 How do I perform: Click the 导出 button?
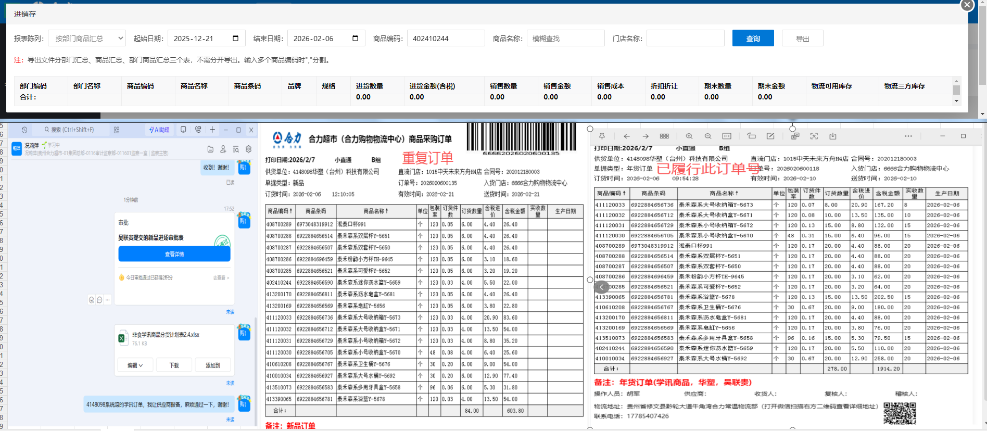click(802, 39)
